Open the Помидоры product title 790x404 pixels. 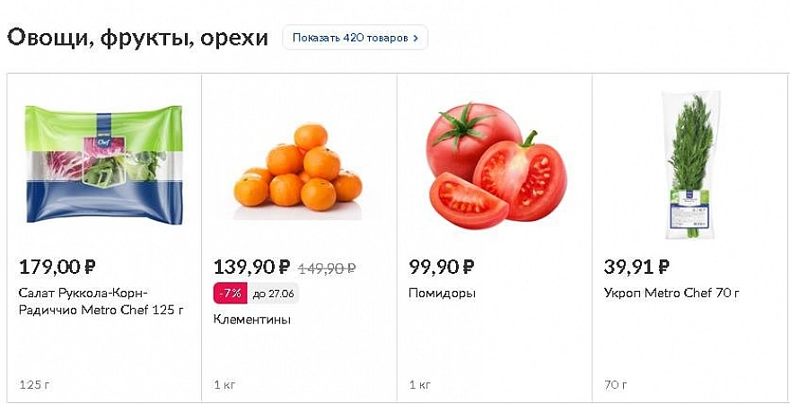point(442,294)
